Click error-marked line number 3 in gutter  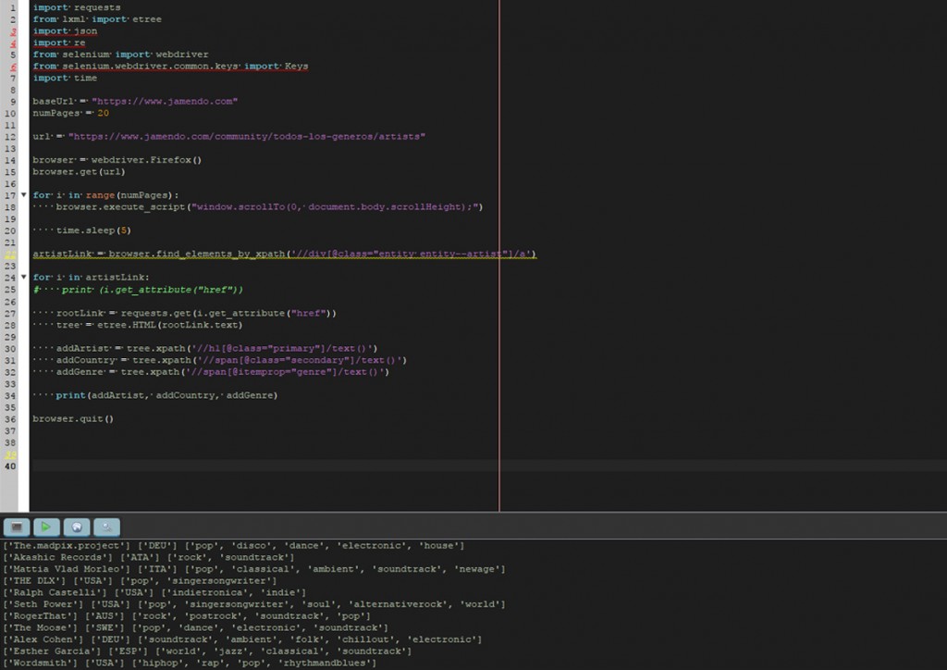12,31
